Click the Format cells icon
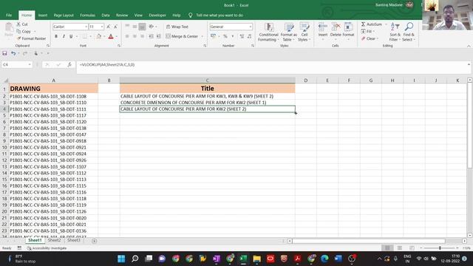 348,27
